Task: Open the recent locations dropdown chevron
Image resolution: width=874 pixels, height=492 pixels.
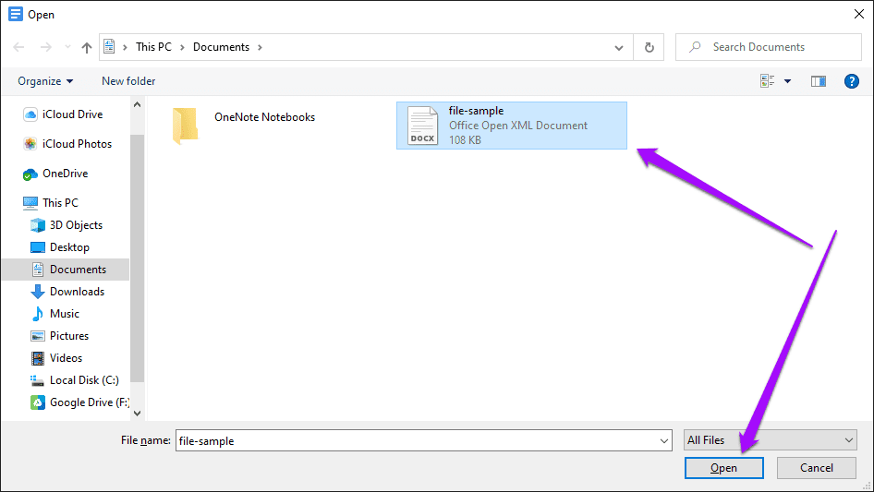Action: (x=67, y=47)
